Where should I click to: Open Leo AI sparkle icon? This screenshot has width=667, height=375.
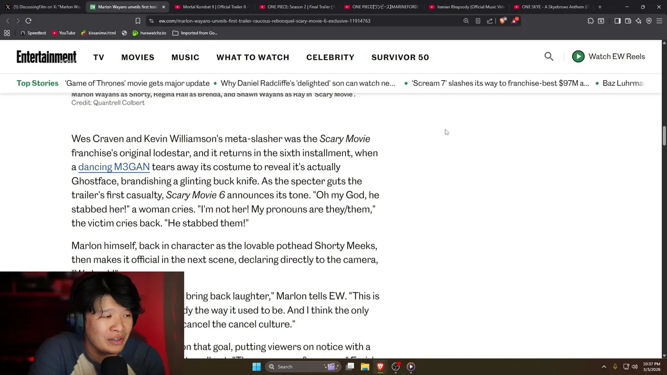click(638, 21)
